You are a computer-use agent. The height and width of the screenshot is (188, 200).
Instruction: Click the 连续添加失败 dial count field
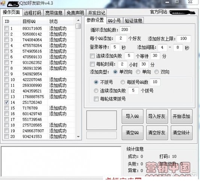[133, 91]
